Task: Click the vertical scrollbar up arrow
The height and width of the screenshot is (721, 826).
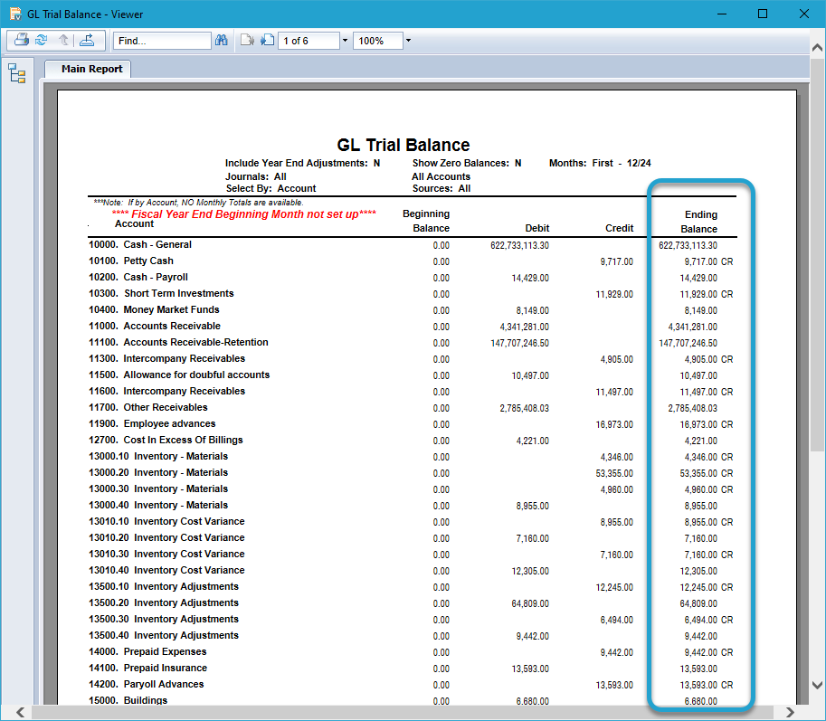Action: [x=818, y=48]
